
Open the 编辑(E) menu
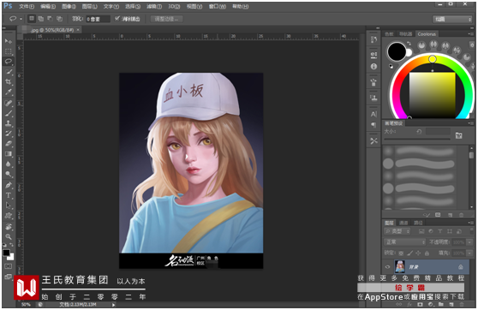(48, 6)
